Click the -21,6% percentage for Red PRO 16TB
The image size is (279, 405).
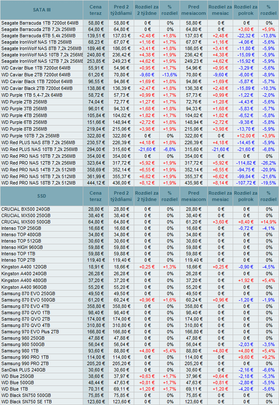click(x=269, y=177)
